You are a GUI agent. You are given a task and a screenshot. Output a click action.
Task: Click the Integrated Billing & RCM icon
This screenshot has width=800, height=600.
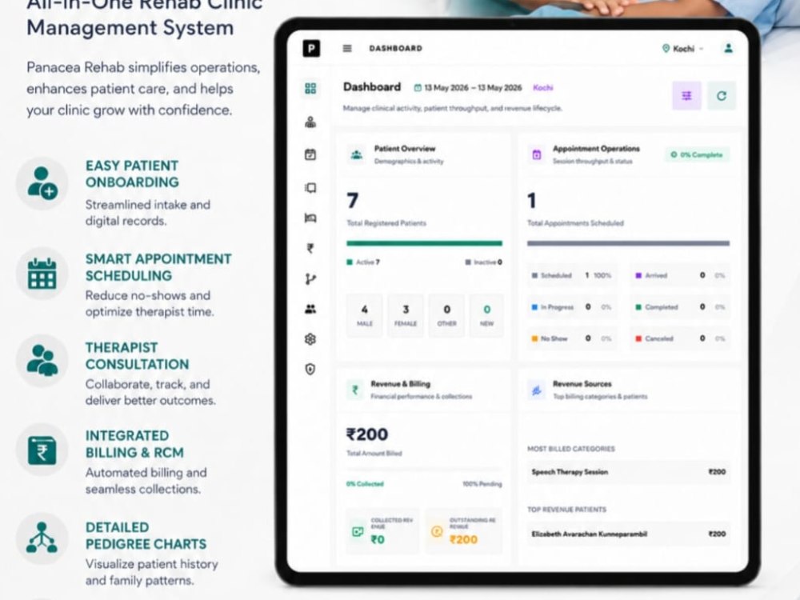42,450
